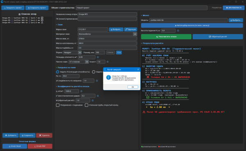Click the info icon beside kнакл field
Image resolution: width=246 pixels, height=151 pixels.
coord(107,62)
